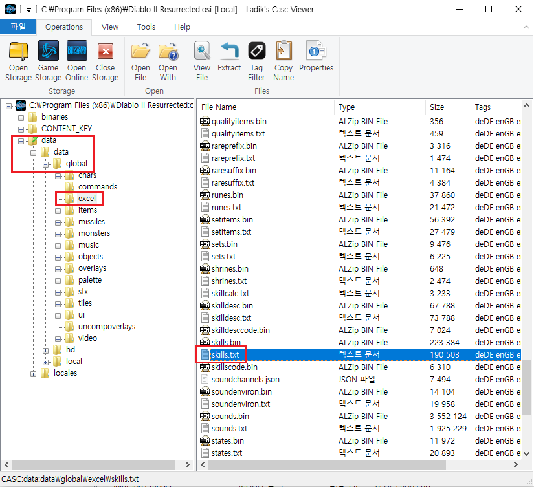Collapse the global folder node

(x=45, y=164)
